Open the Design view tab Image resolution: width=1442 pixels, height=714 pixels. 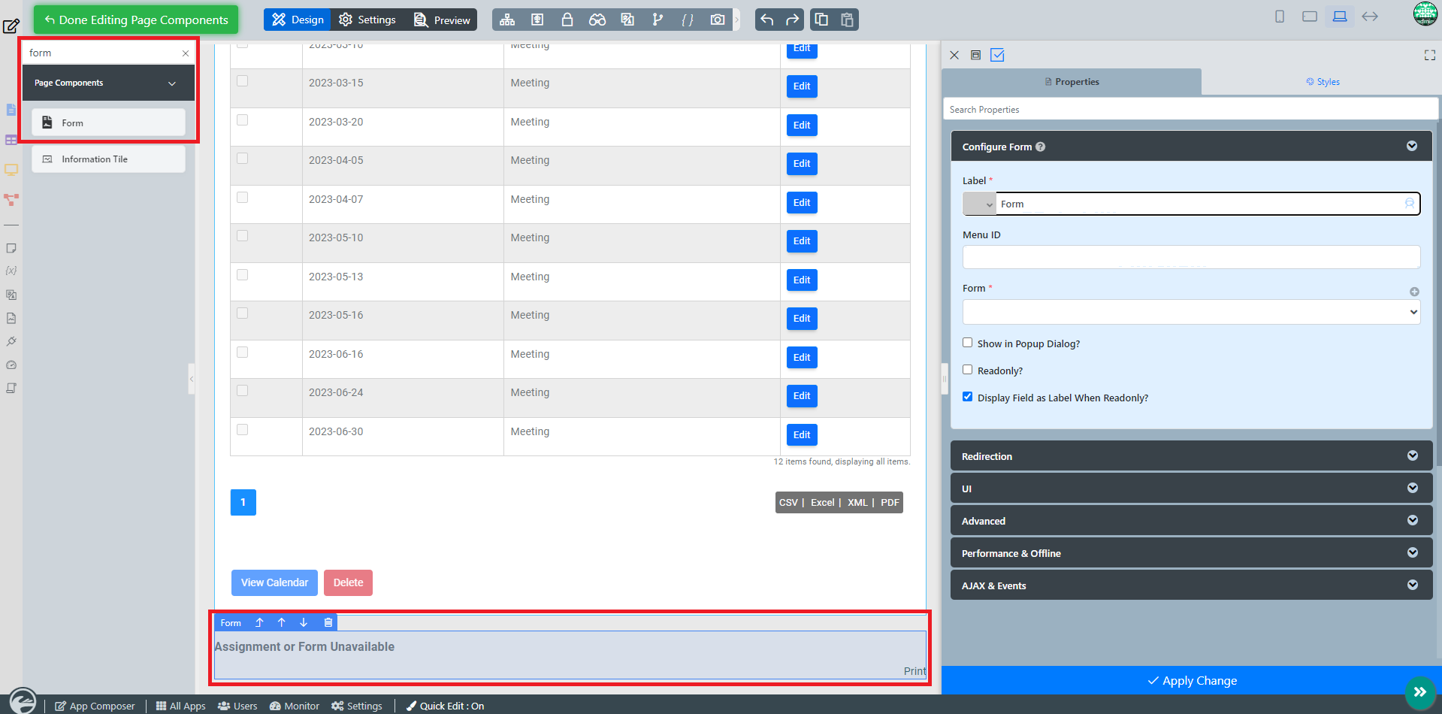point(298,20)
